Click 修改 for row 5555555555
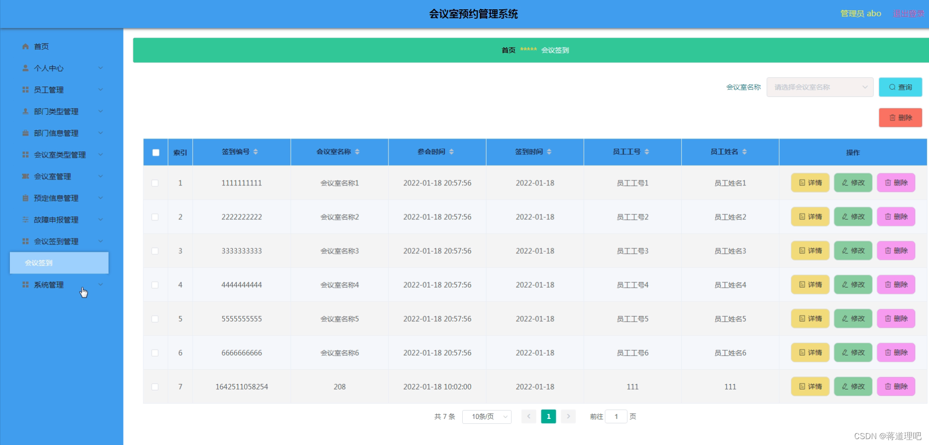The image size is (929, 445). (853, 318)
